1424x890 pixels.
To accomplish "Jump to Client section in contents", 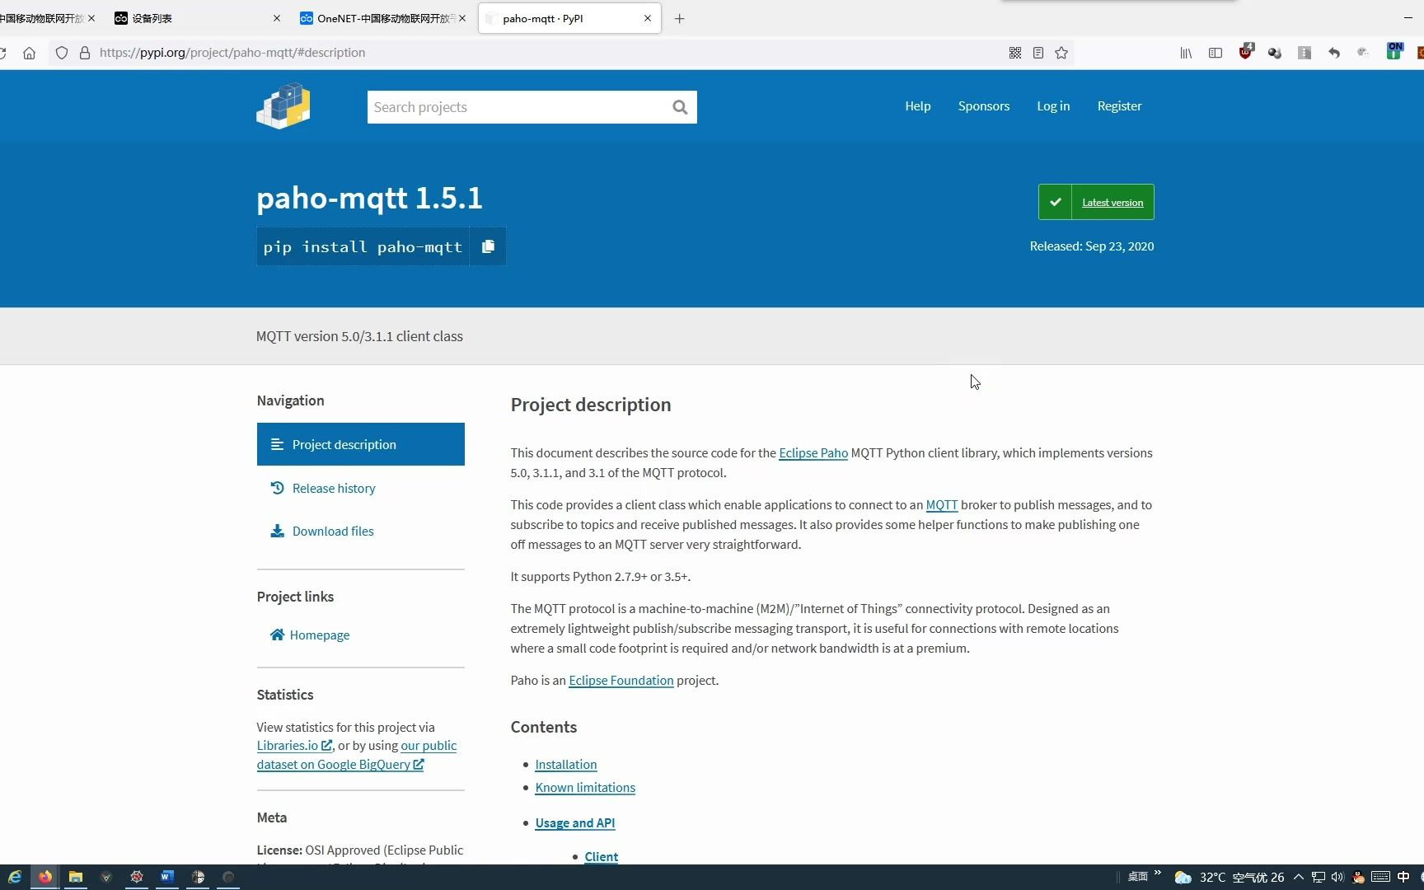I will 602,857.
